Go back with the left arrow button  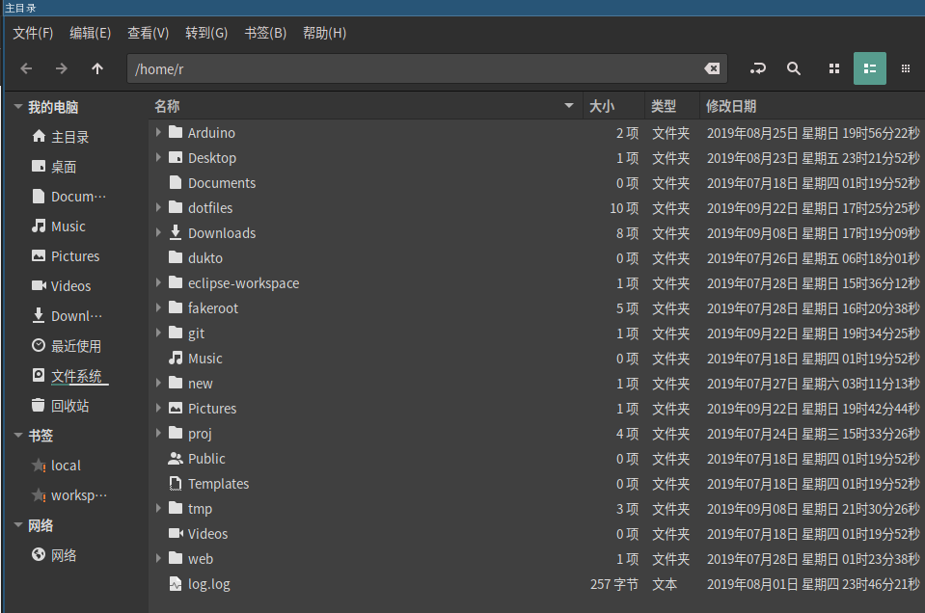(x=26, y=68)
